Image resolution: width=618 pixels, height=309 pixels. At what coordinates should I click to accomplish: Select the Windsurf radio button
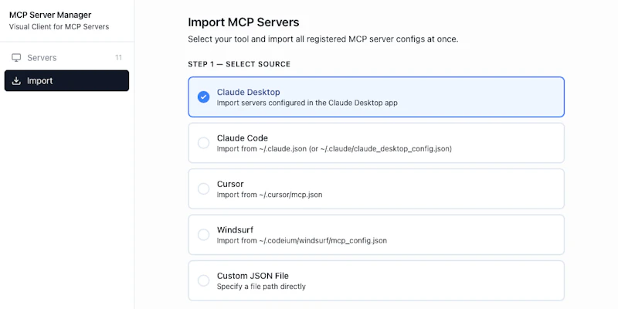(203, 235)
